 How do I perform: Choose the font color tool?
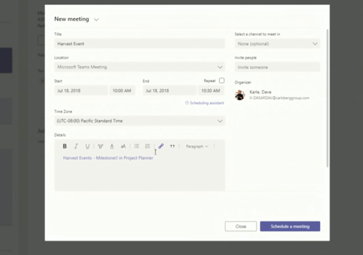pos(112,147)
